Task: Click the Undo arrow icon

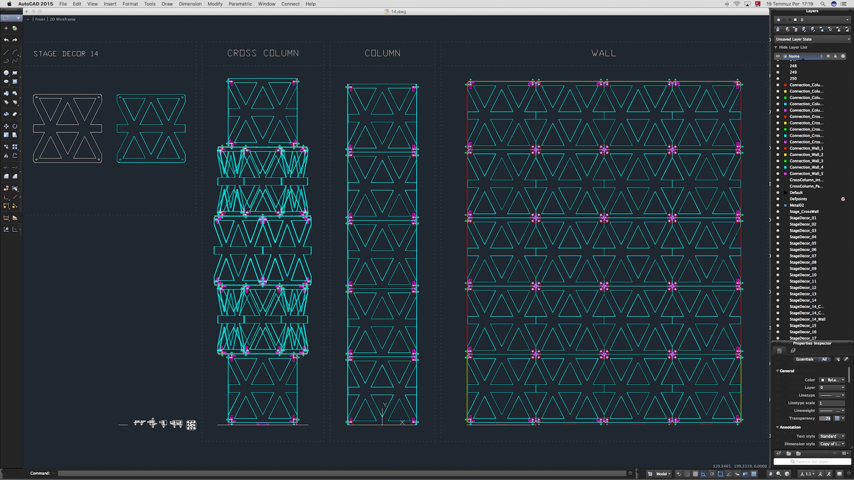Action: pos(6,40)
